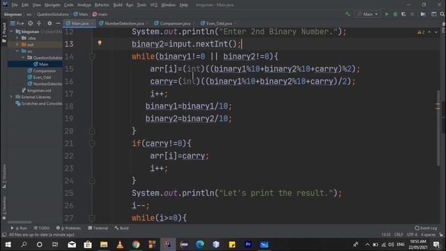The image size is (446, 251).
Task: Open the VCS menu
Action: pyautogui.click(x=153, y=5)
